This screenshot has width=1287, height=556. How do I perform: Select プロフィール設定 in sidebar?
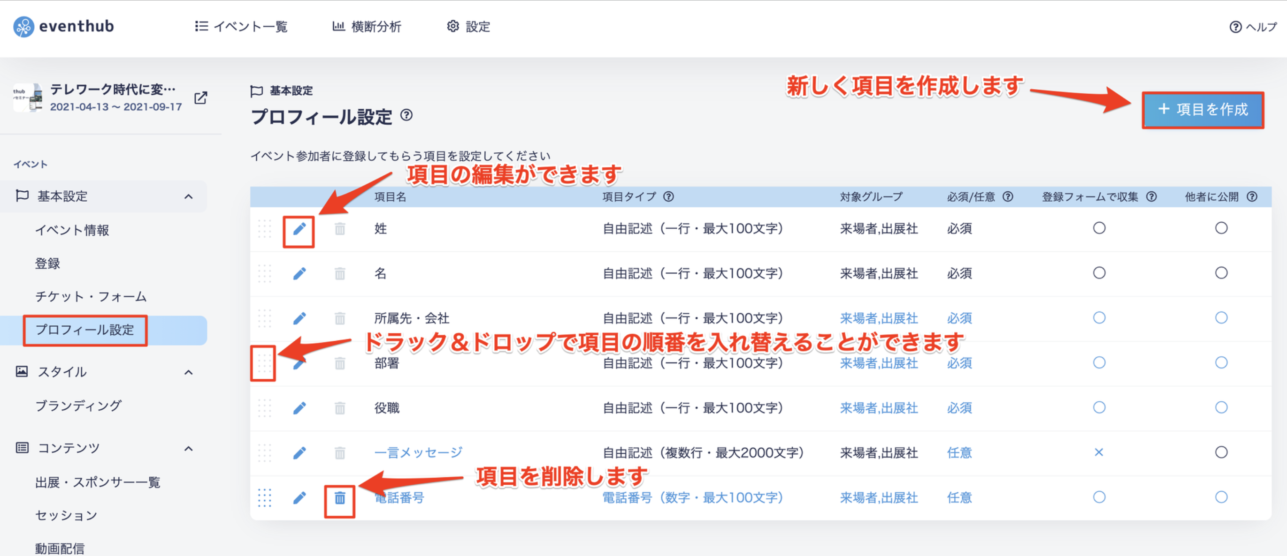click(85, 330)
